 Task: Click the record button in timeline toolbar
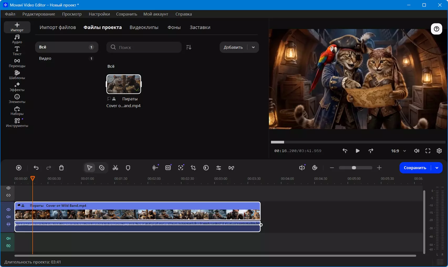pos(19,168)
